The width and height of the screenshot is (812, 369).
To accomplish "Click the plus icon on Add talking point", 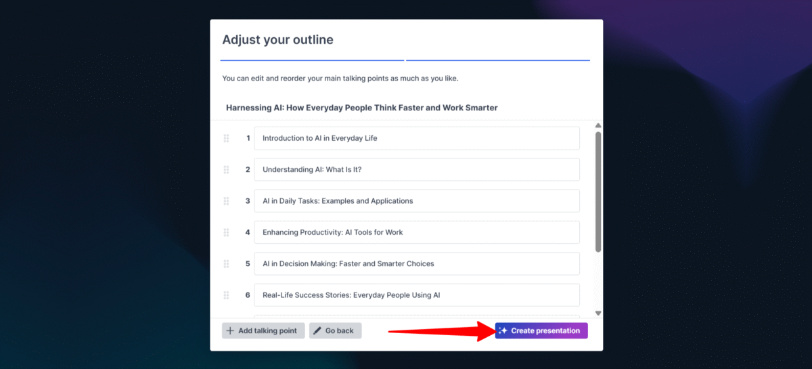I will pyautogui.click(x=230, y=331).
